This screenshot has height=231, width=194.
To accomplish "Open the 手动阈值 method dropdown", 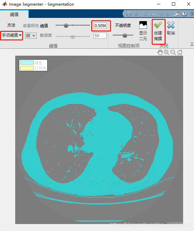I will [12, 35].
